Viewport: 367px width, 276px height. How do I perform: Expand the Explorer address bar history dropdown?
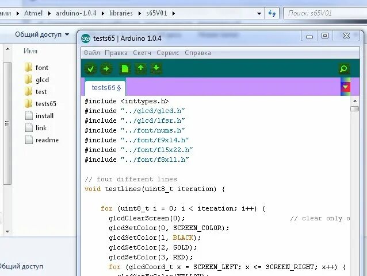tap(259, 14)
